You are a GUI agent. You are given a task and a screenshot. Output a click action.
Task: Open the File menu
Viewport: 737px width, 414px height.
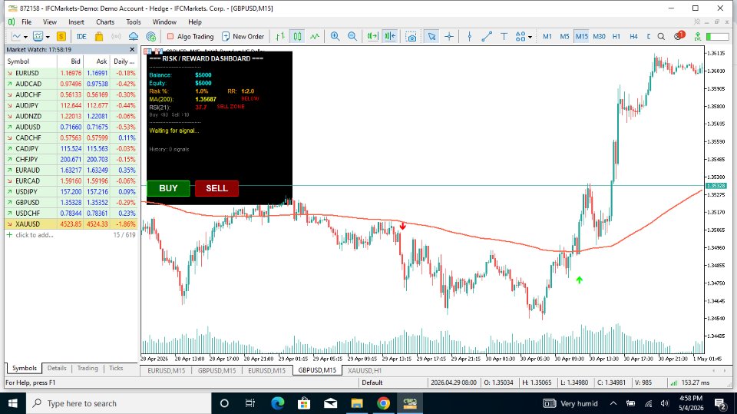pyautogui.click(x=27, y=22)
